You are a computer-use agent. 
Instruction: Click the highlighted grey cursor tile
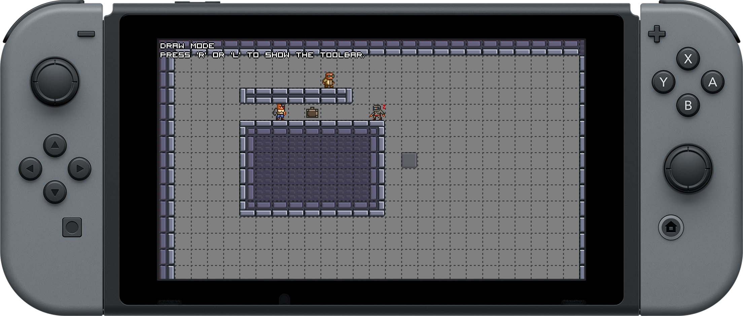click(x=409, y=160)
